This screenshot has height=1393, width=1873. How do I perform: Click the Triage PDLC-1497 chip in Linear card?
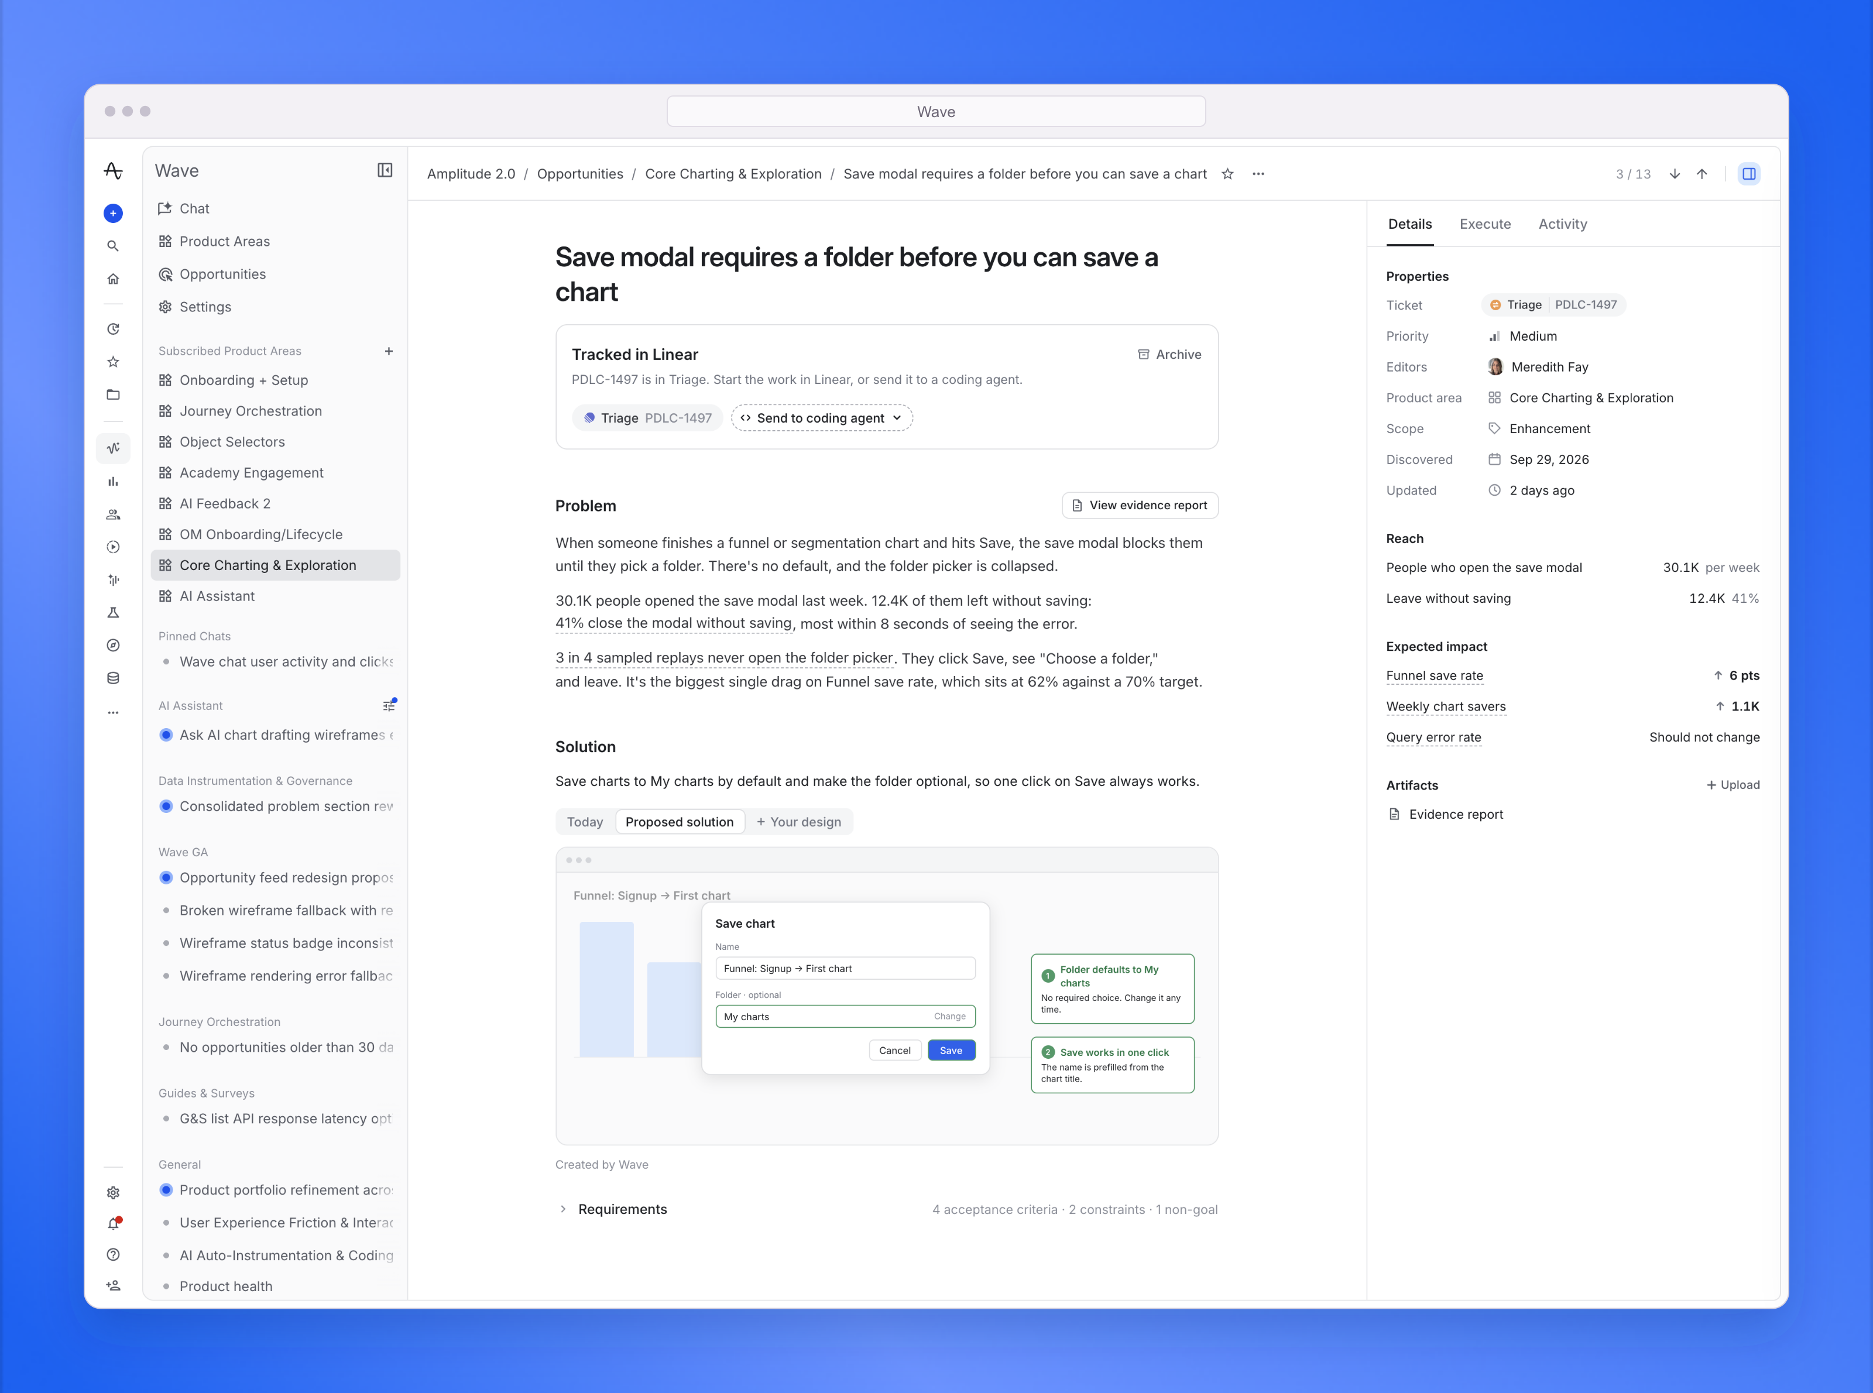(647, 418)
